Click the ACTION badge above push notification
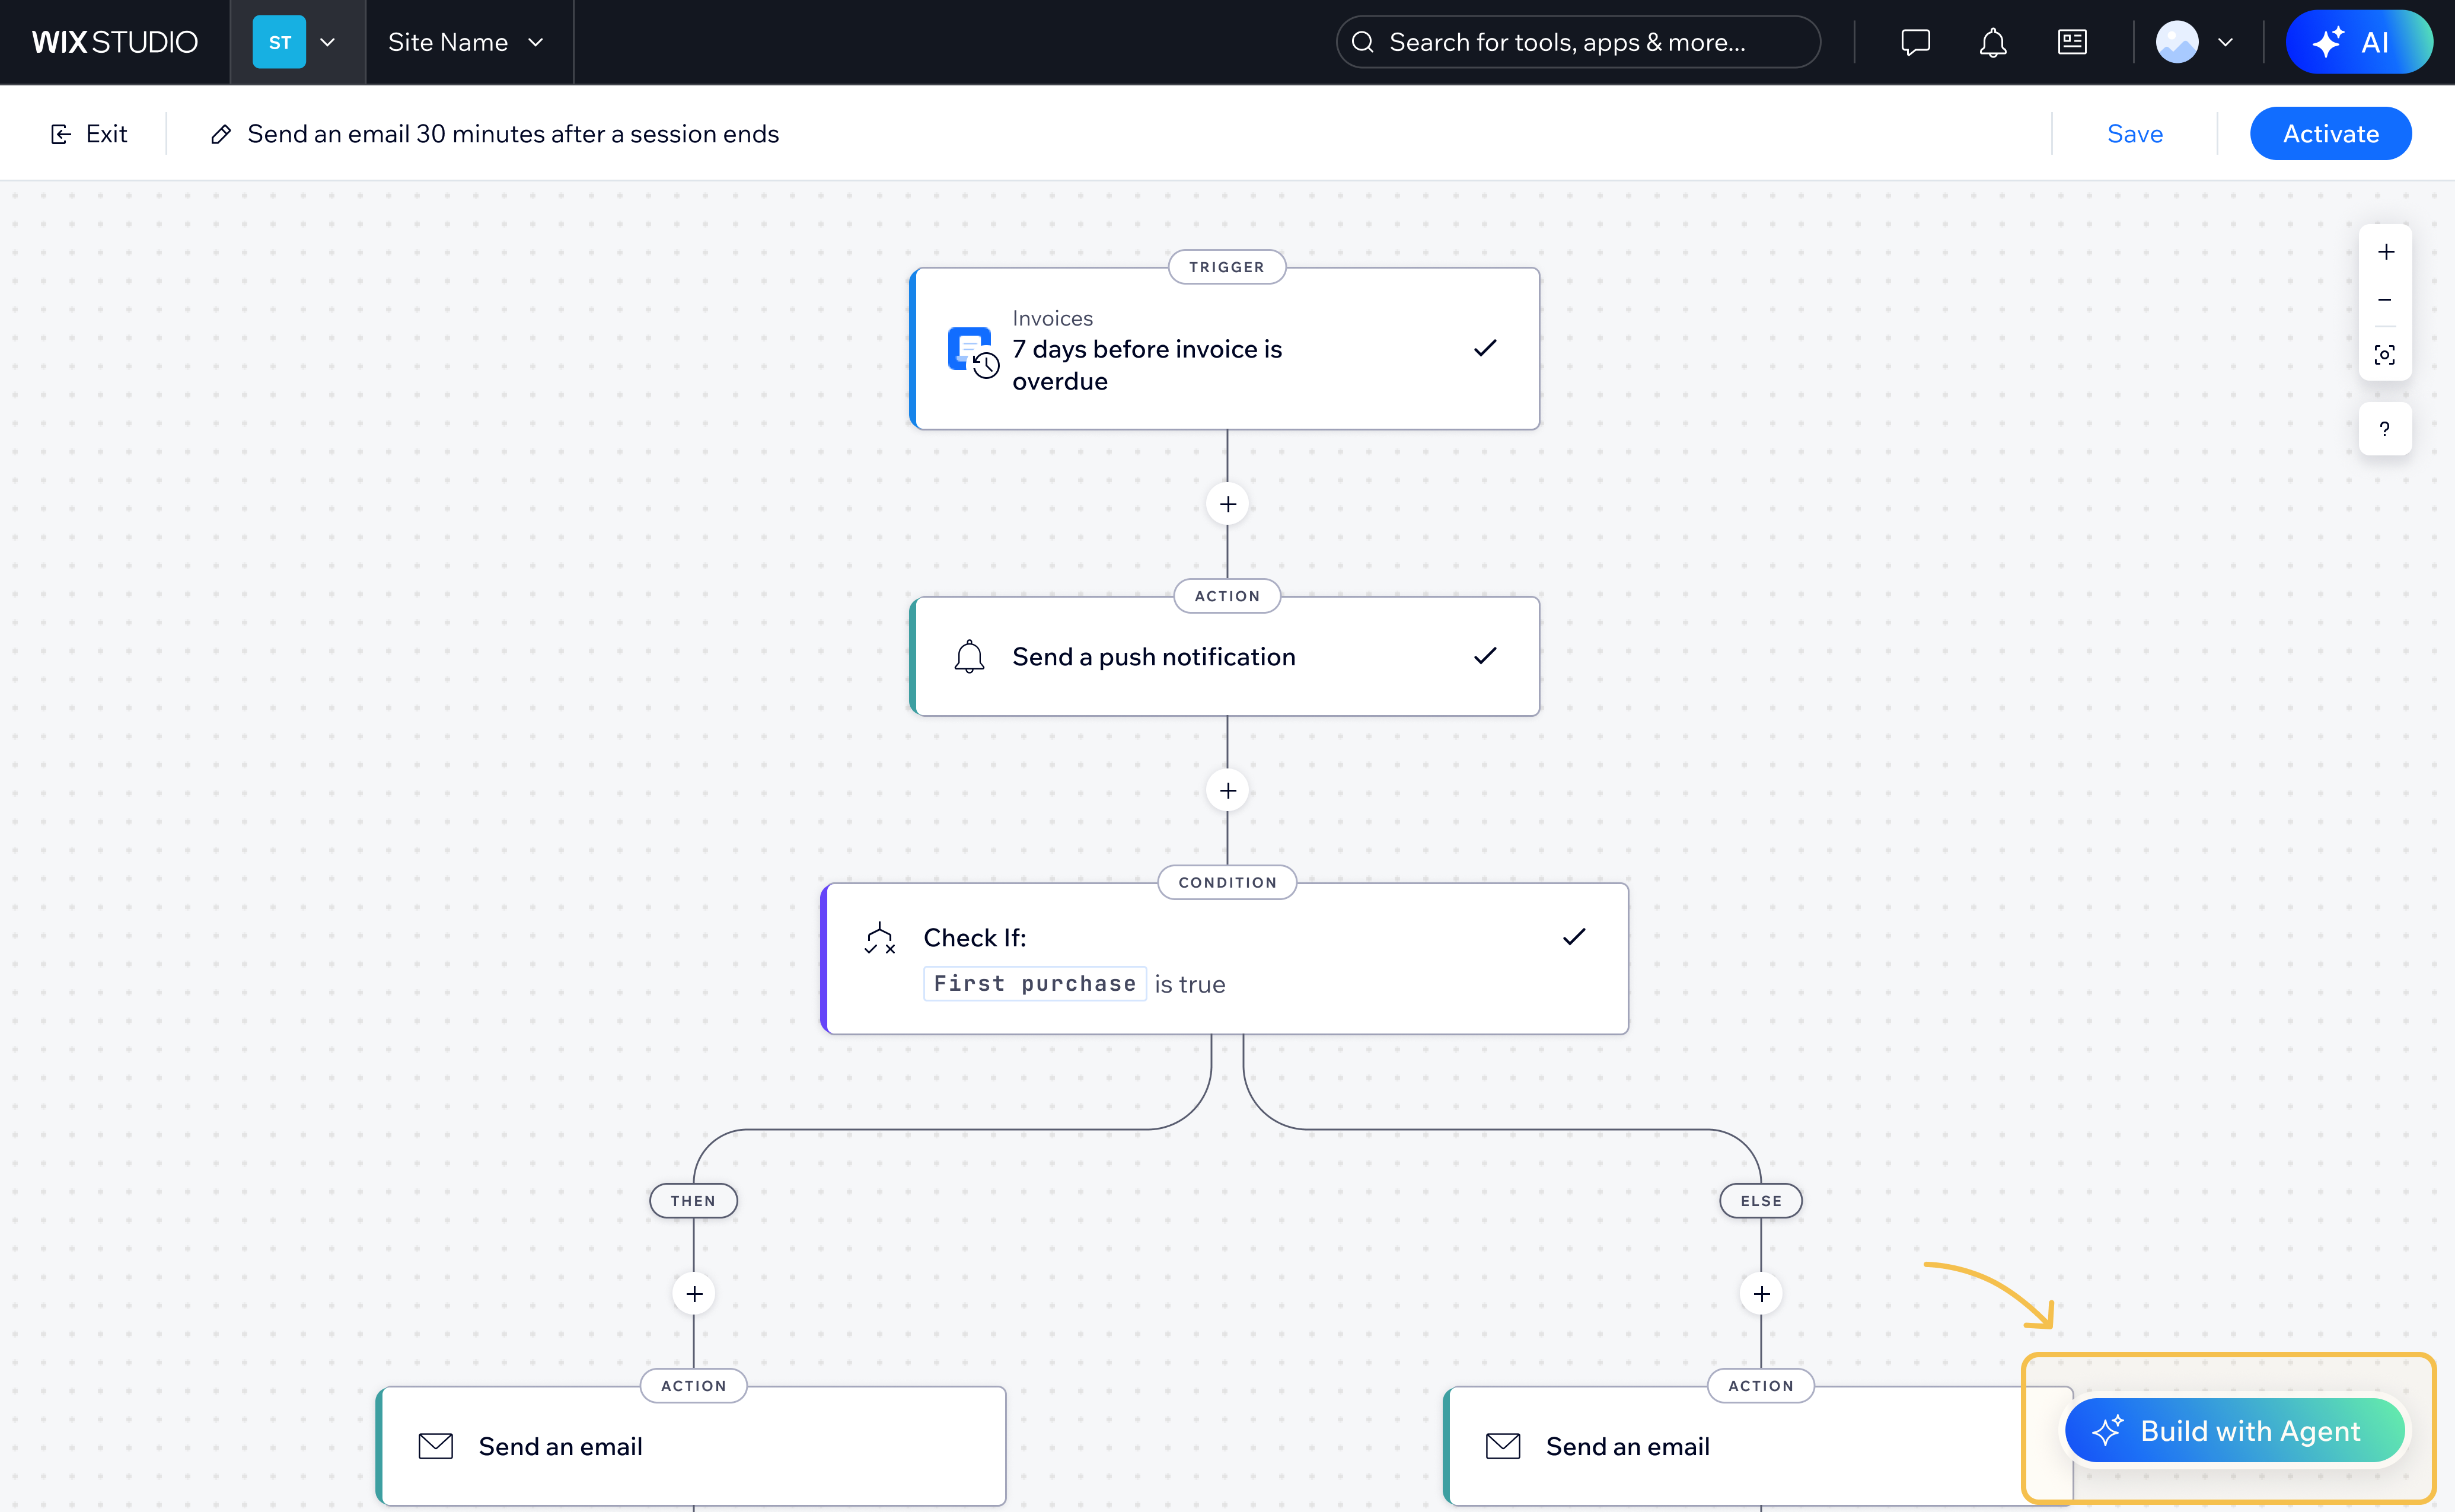Image resolution: width=2455 pixels, height=1512 pixels. point(1227,596)
